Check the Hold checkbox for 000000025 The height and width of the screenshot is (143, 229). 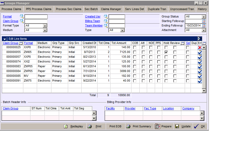[x=166, y=48]
